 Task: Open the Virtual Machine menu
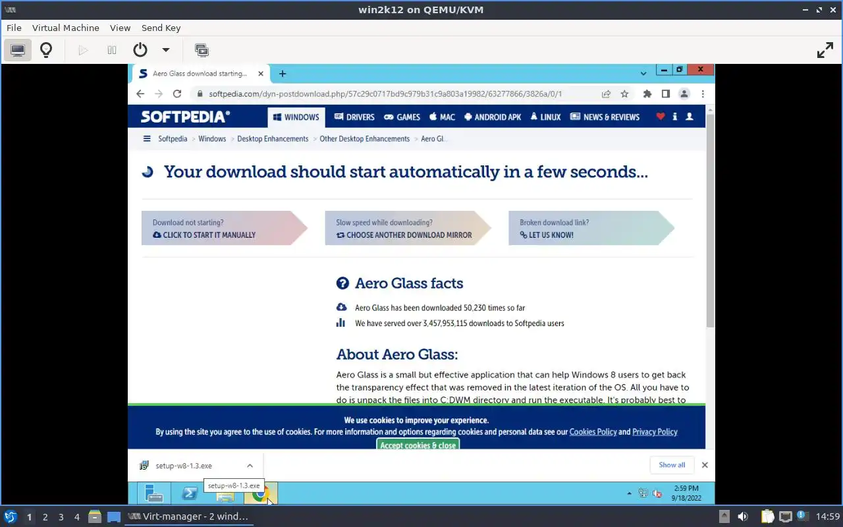coord(66,28)
